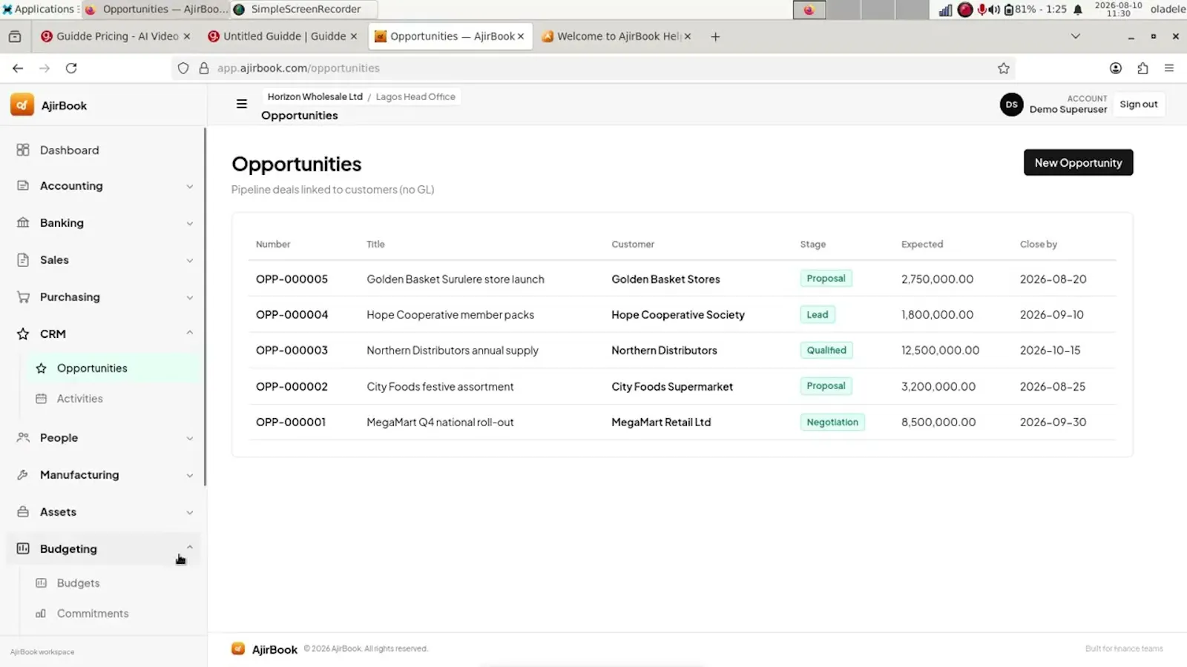Expand the Purchasing menu chevron
The width and height of the screenshot is (1187, 667).
pos(190,297)
